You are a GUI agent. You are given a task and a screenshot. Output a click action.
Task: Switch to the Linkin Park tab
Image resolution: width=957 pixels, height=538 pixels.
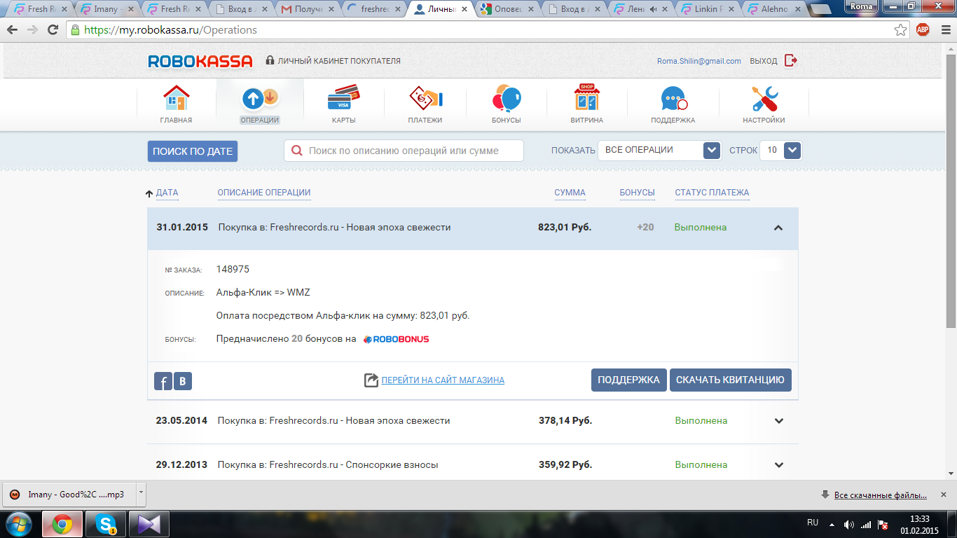tap(708, 10)
